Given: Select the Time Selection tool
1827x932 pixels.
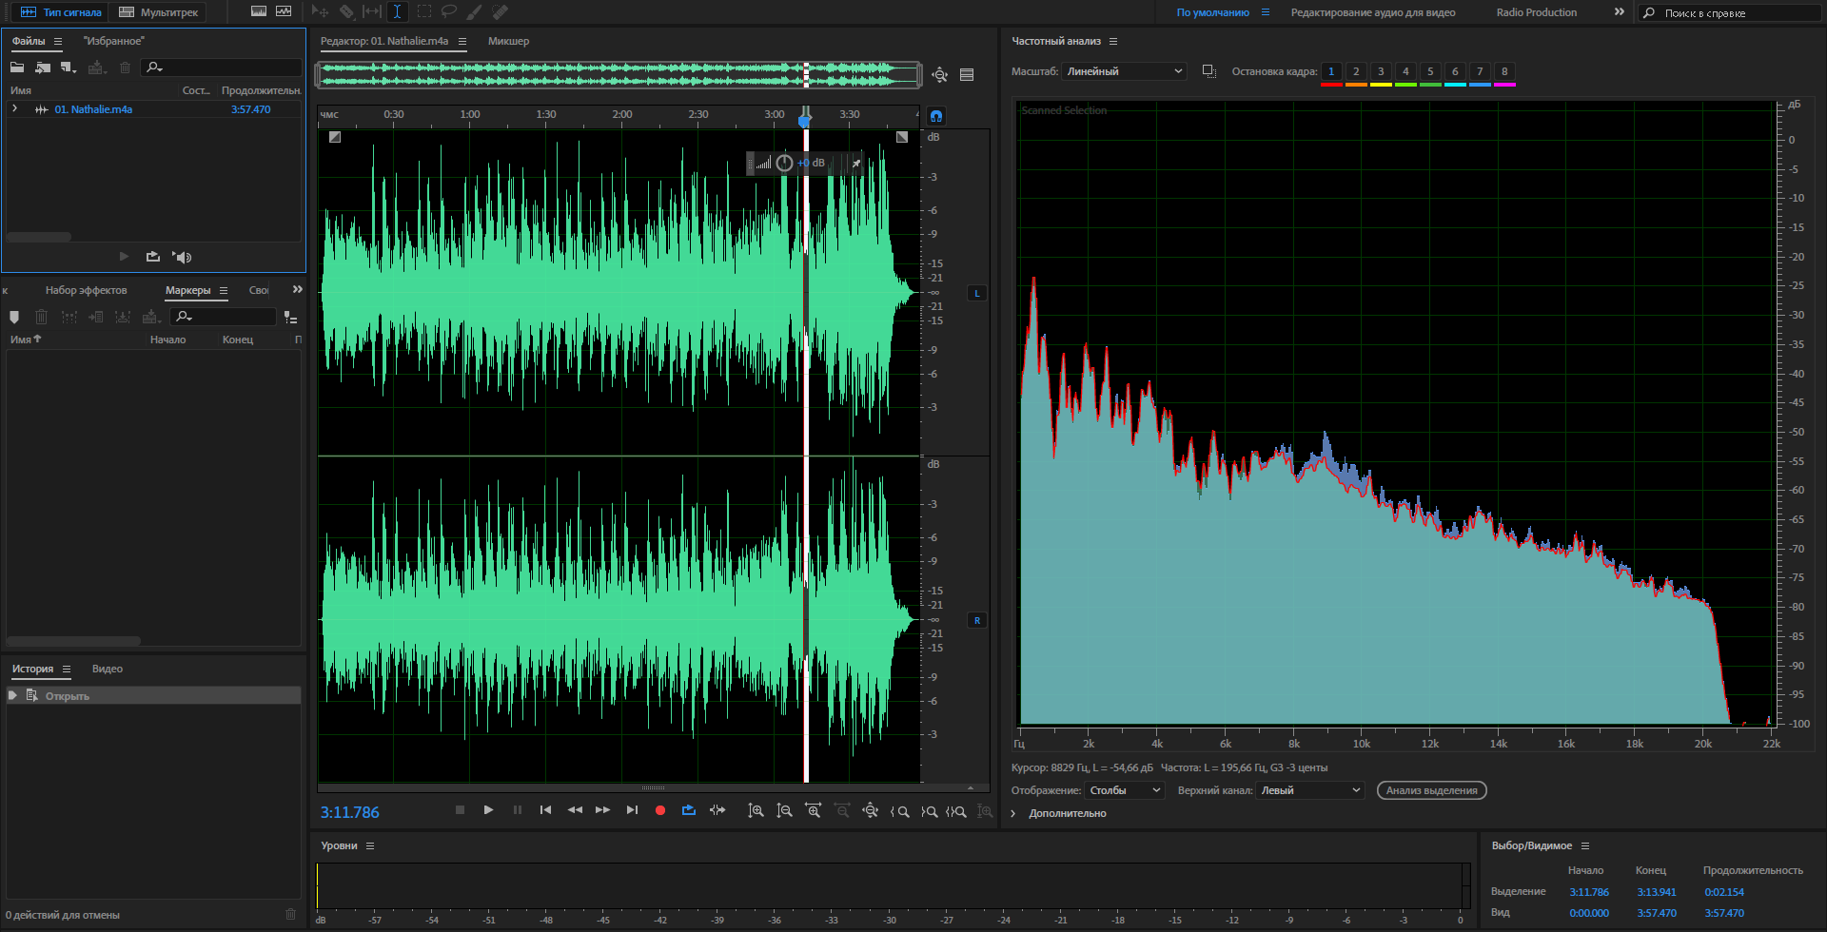Looking at the screenshot, I should [x=397, y=12].
